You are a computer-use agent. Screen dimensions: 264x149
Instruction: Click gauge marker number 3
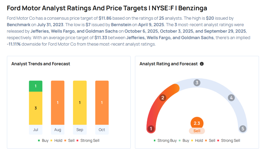[197, 83]
